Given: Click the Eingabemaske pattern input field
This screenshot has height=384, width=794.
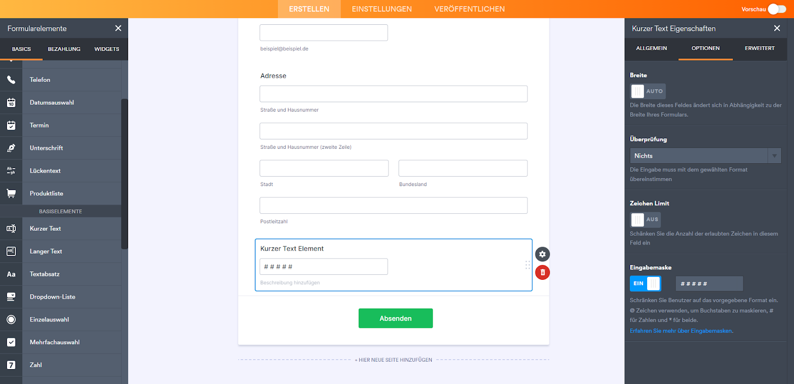Looking at the screenshot, I should tap(709, 284).
